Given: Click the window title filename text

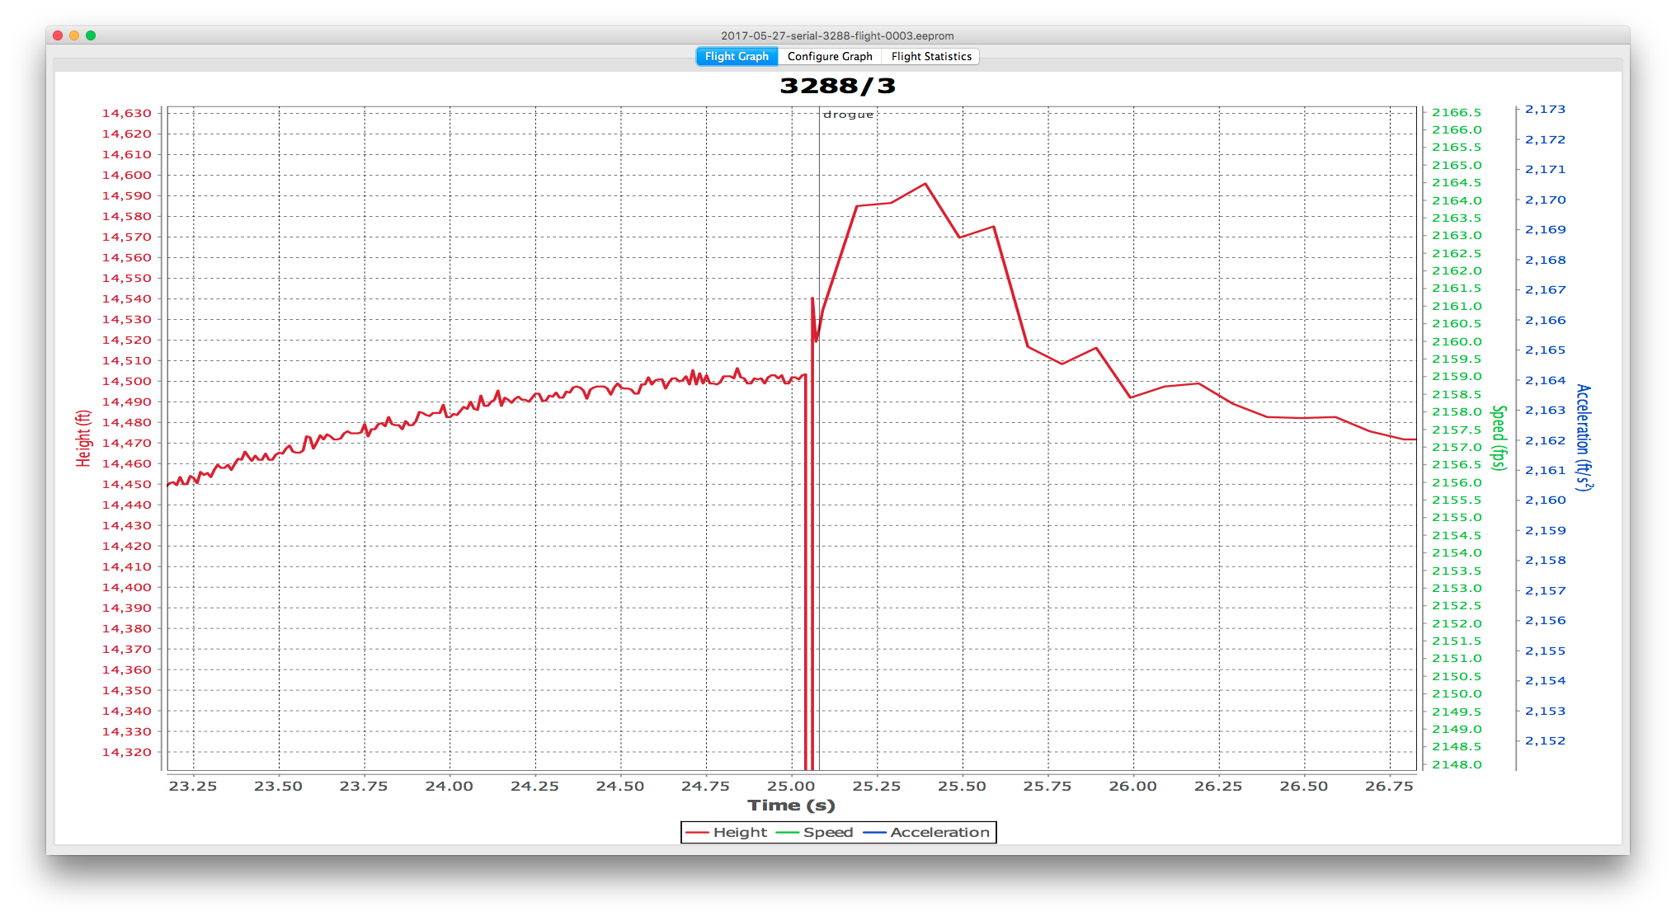Looking at the screenshot, I should pos(837,35).
